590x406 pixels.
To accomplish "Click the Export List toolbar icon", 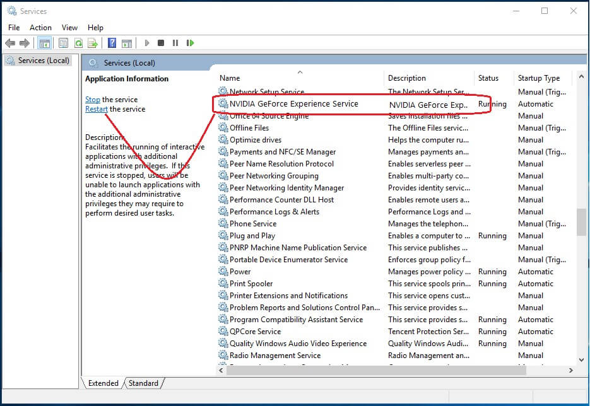I will (93, 43).
